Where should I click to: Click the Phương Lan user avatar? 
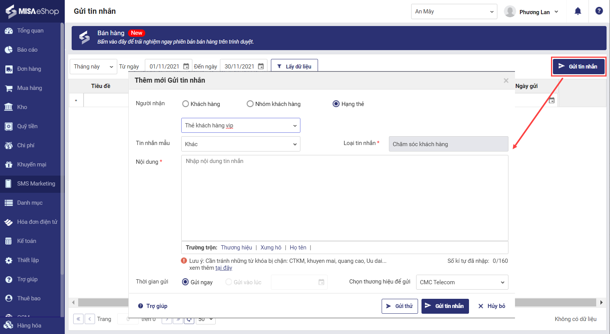click(510, 11)
